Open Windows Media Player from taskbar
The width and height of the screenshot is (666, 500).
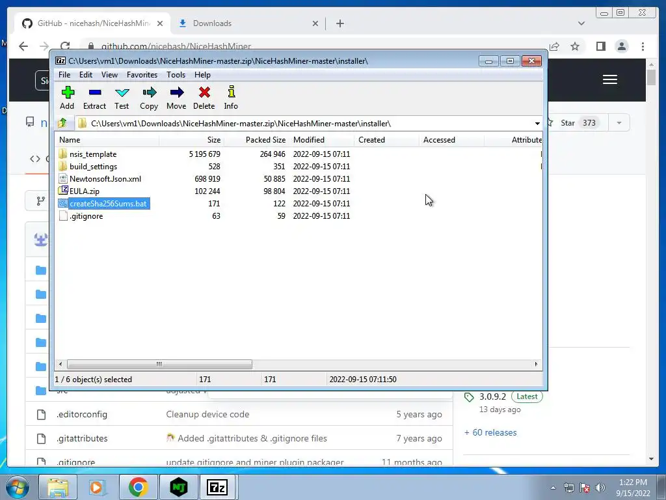pos(97,487)
